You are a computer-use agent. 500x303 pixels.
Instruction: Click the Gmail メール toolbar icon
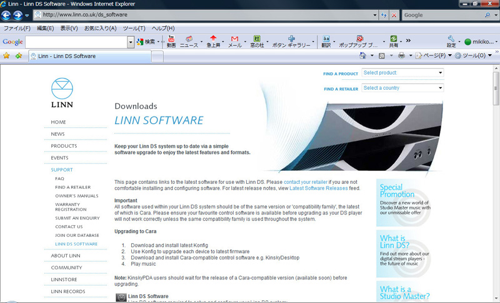pyautogui.click(x=234, y=42)
